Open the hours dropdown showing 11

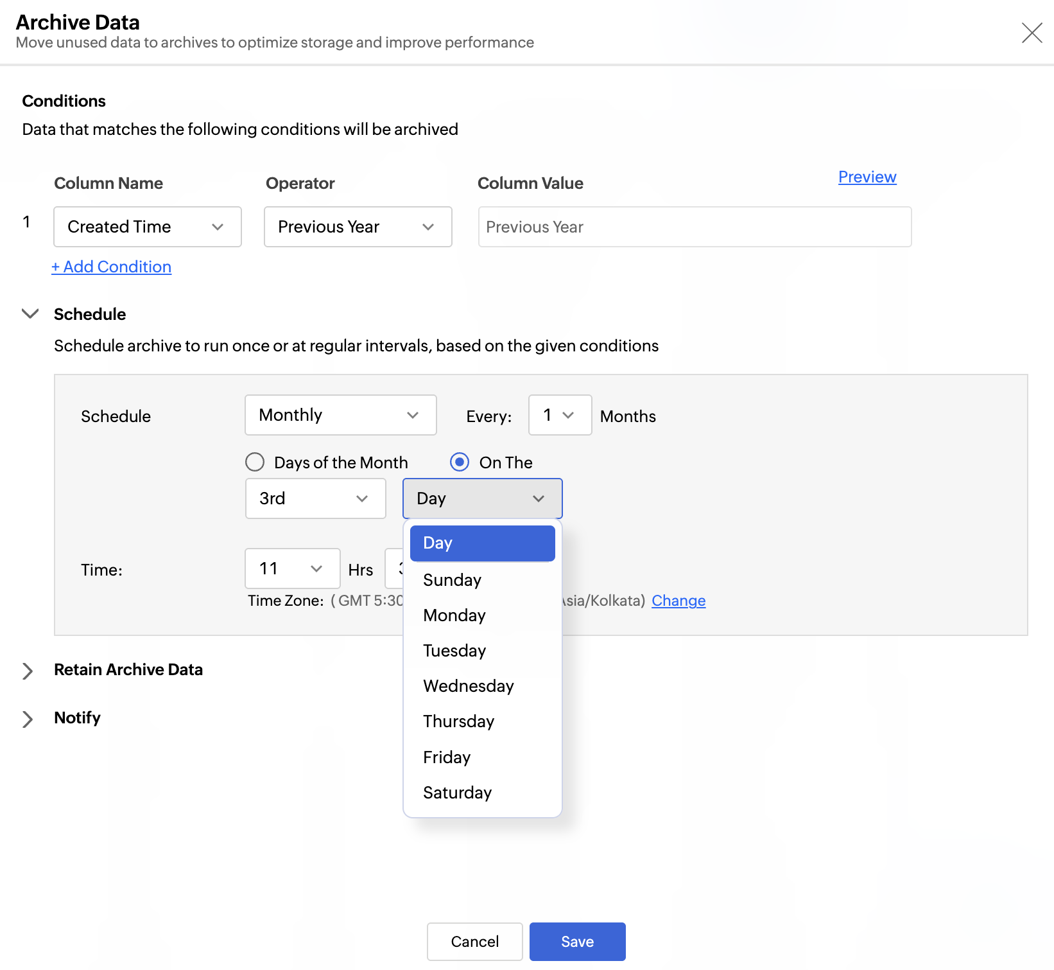[x=292, y=569]
